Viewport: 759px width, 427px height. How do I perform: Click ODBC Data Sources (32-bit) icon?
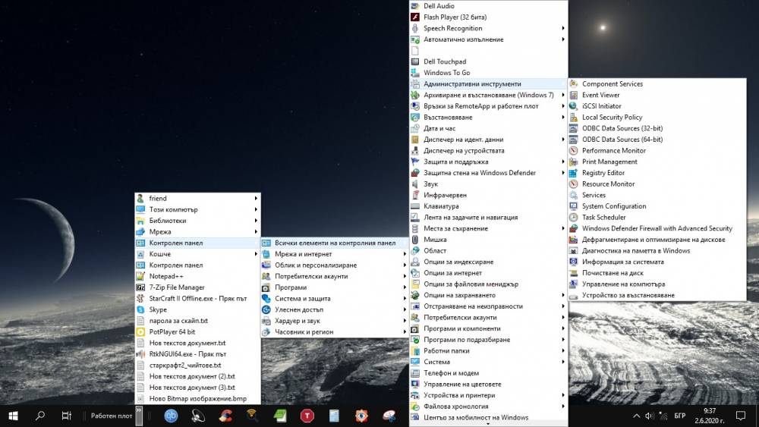(x=574, y=128)
